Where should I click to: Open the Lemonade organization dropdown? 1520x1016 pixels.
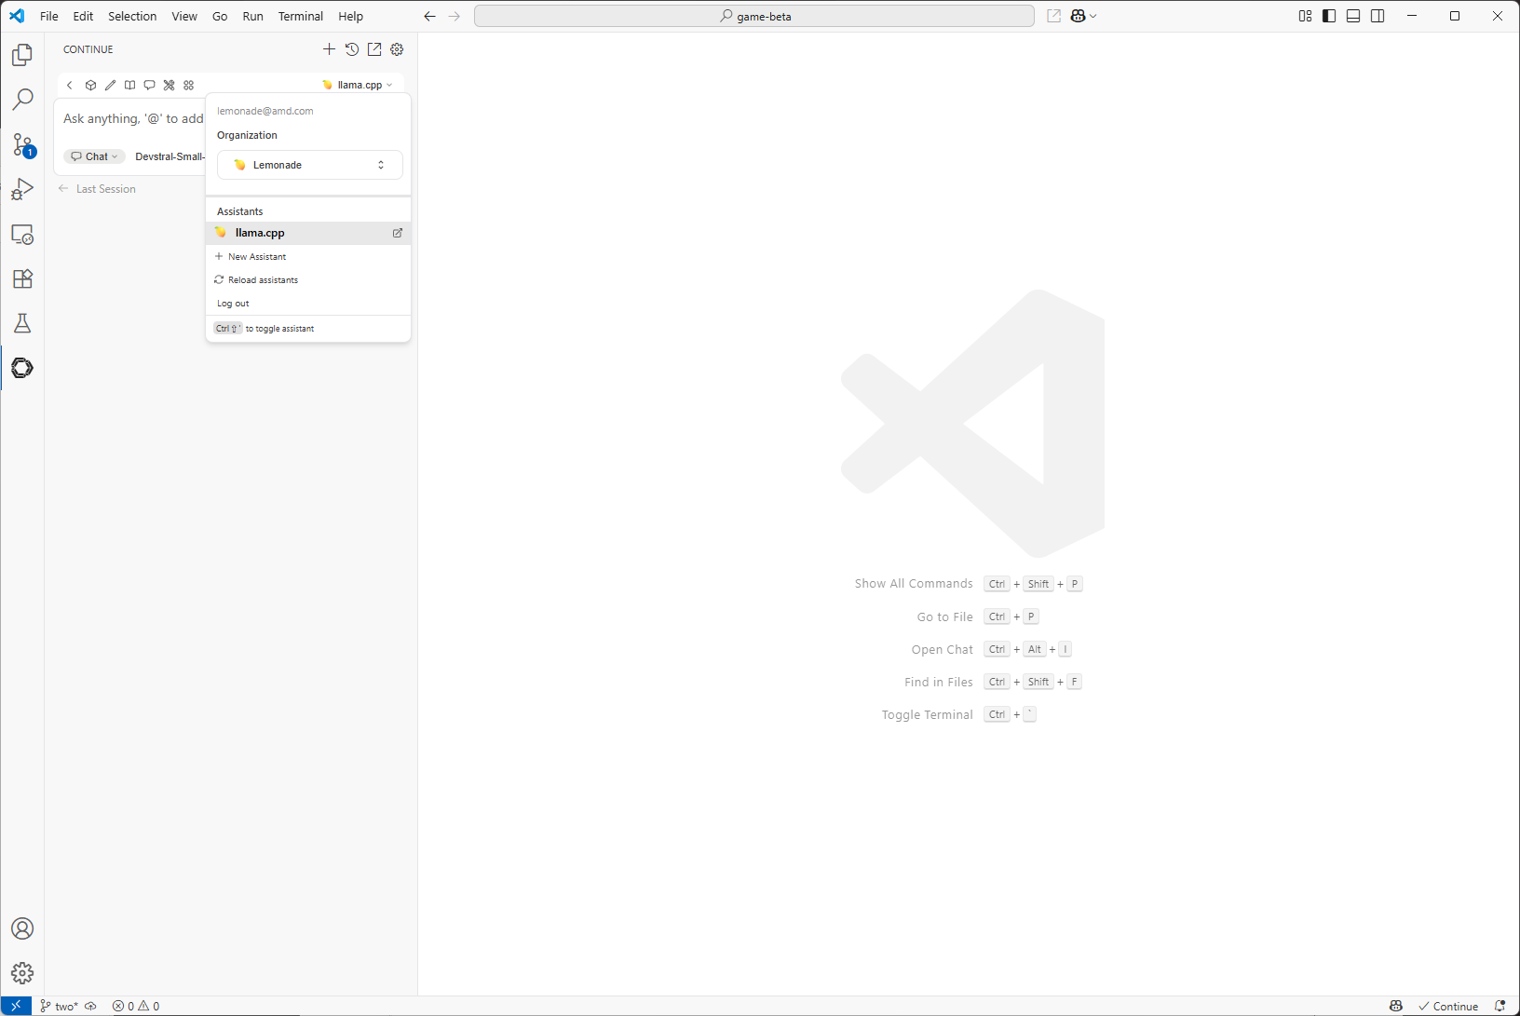point(310,165)
